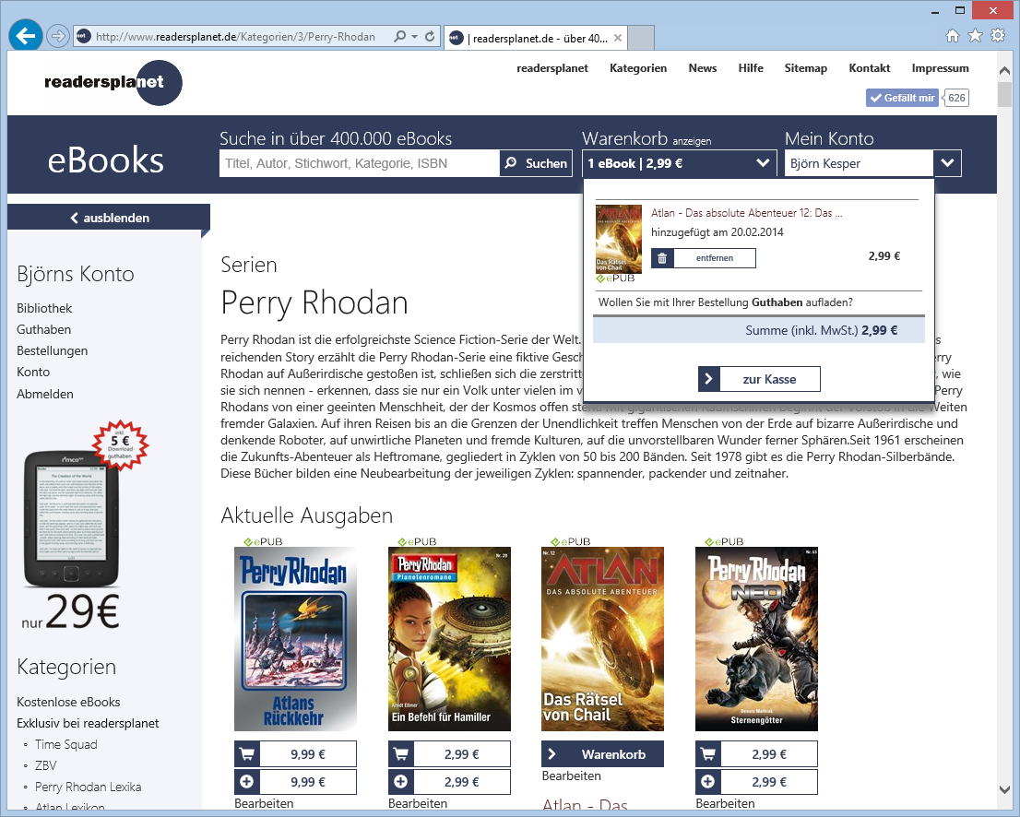Image resolution: width=1020 pixels, height=817 pixels.
Task: Click Guthaben aufladen prompt in cart
Action: click(725, 302)
